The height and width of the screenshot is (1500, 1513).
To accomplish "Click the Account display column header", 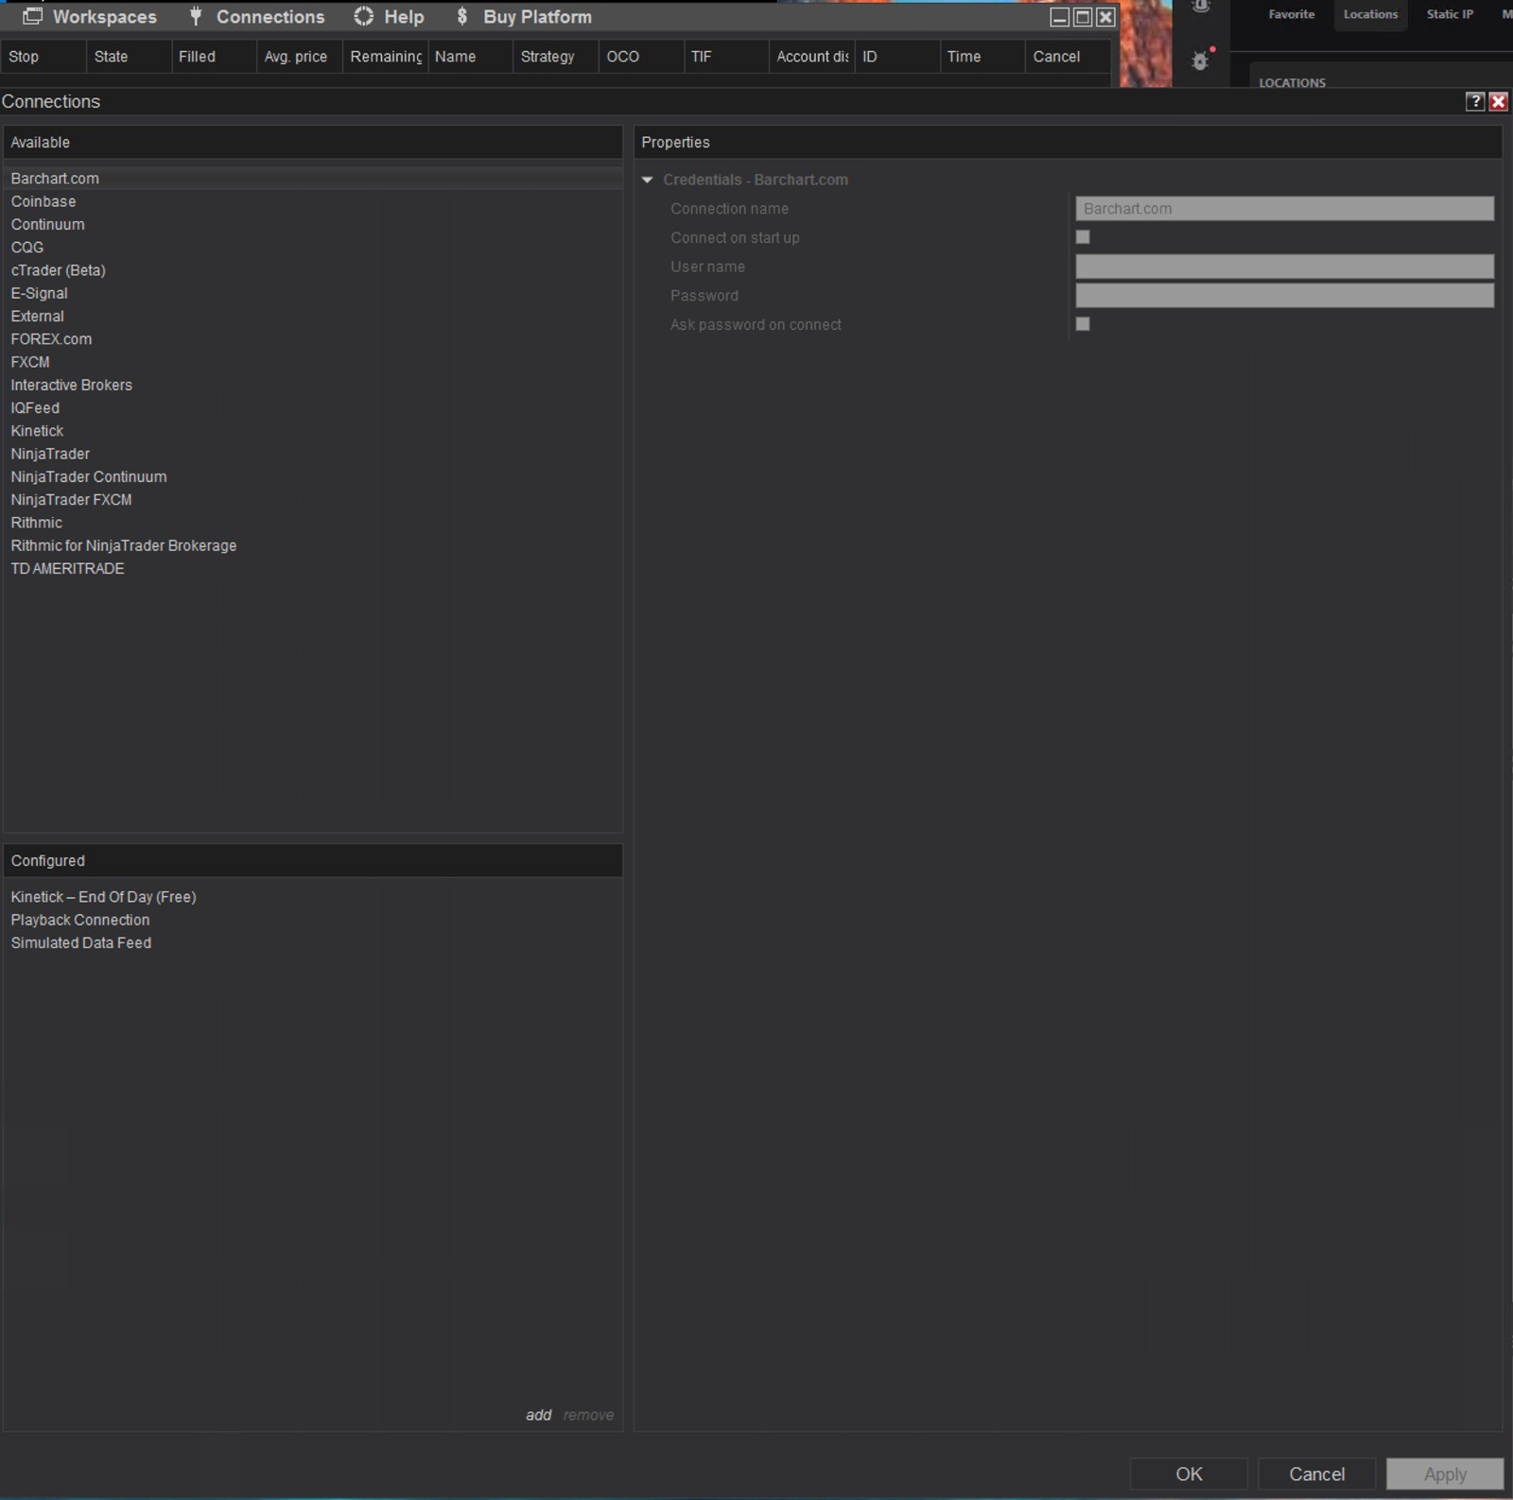I will [812, 57].
